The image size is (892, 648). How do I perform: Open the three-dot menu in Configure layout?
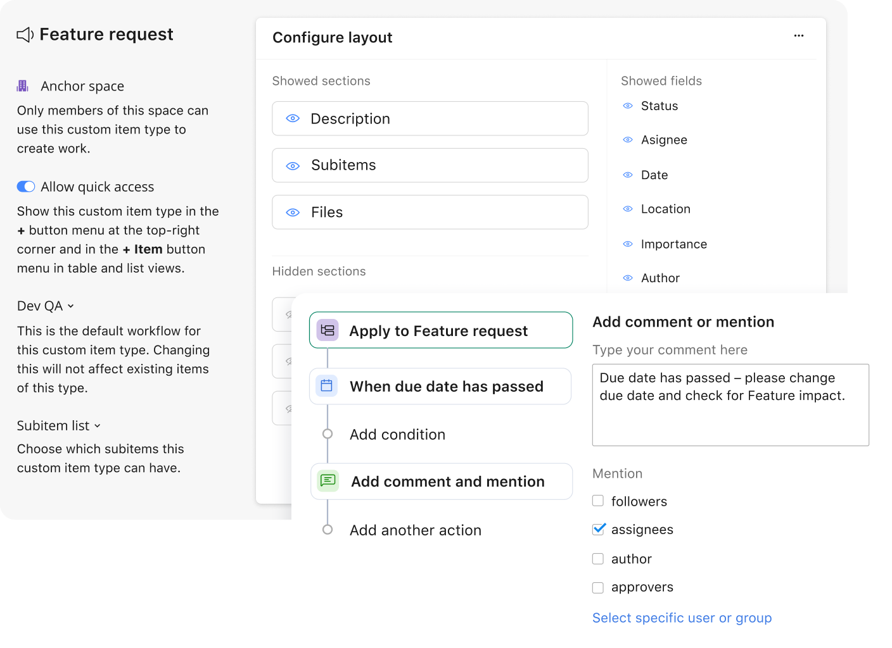coord(799,35)
